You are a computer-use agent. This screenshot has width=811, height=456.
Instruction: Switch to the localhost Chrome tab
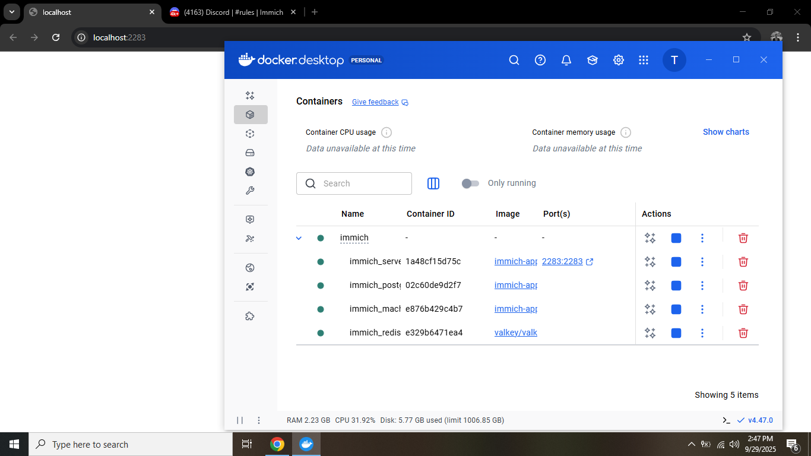tap(92, 12)
